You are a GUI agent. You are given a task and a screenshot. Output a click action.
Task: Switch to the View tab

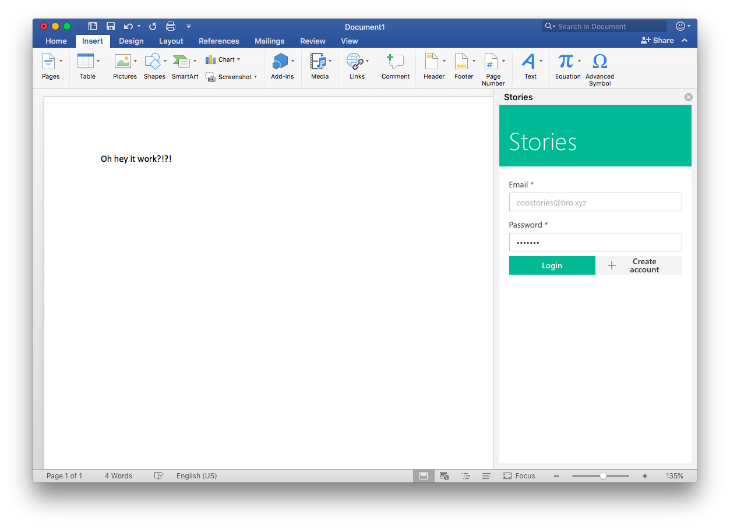tap(350, 41)
